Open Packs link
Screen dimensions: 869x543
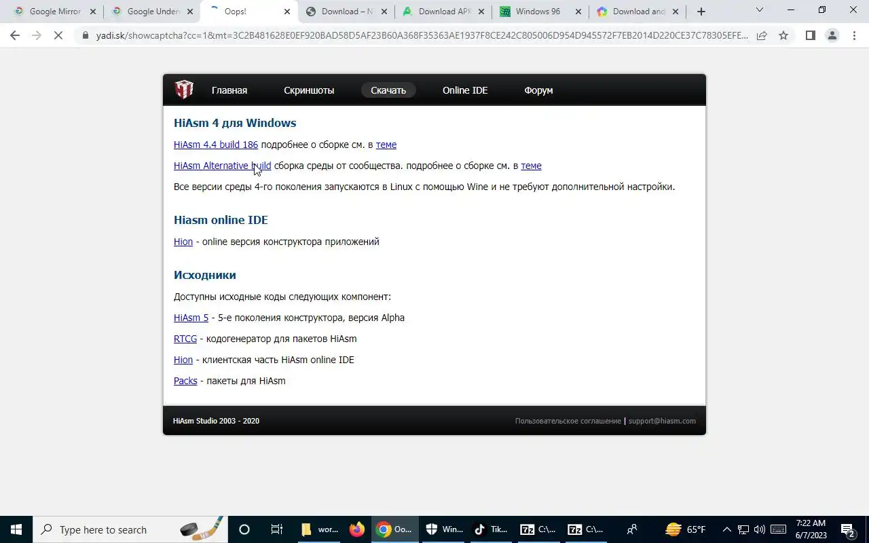pyautogui.click(x=185, y=381)
